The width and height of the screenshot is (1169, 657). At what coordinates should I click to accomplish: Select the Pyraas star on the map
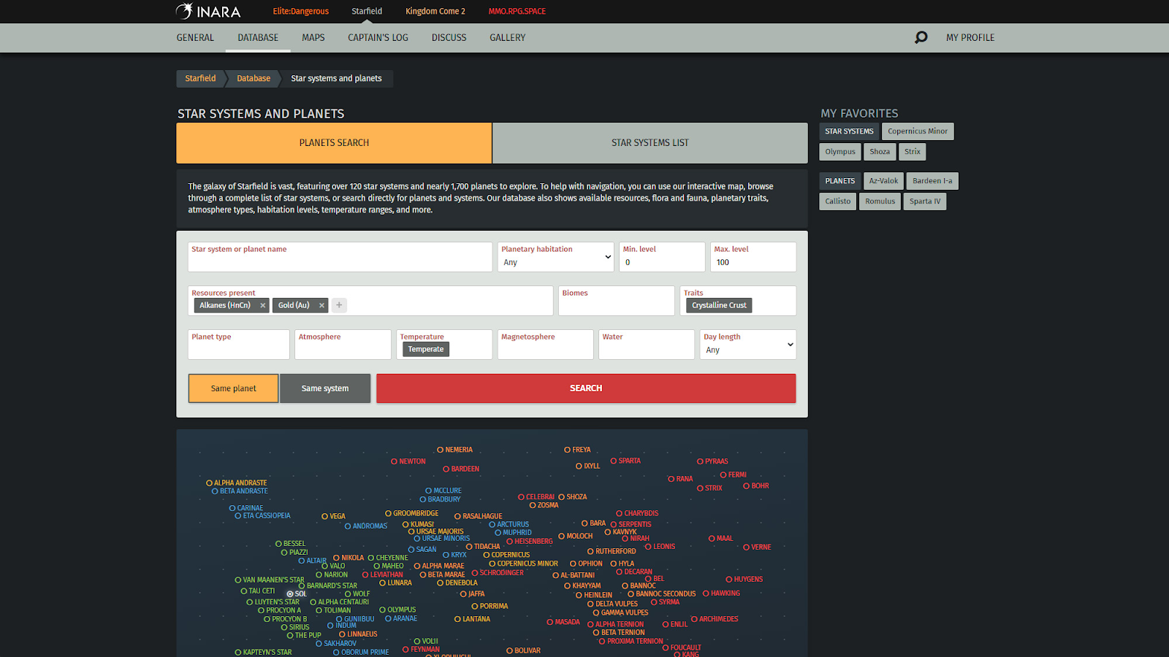click(x=700, y=461)
